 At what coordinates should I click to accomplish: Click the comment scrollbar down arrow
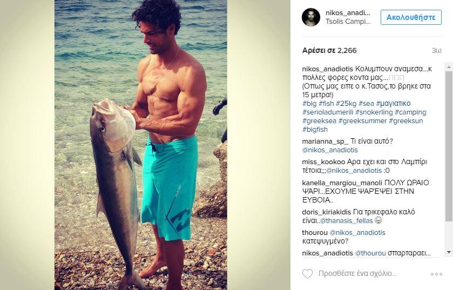(x=449, y=252)
